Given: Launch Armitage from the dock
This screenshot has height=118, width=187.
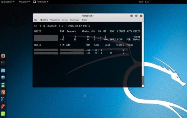Looking at the screenshot, I should 3,85.
